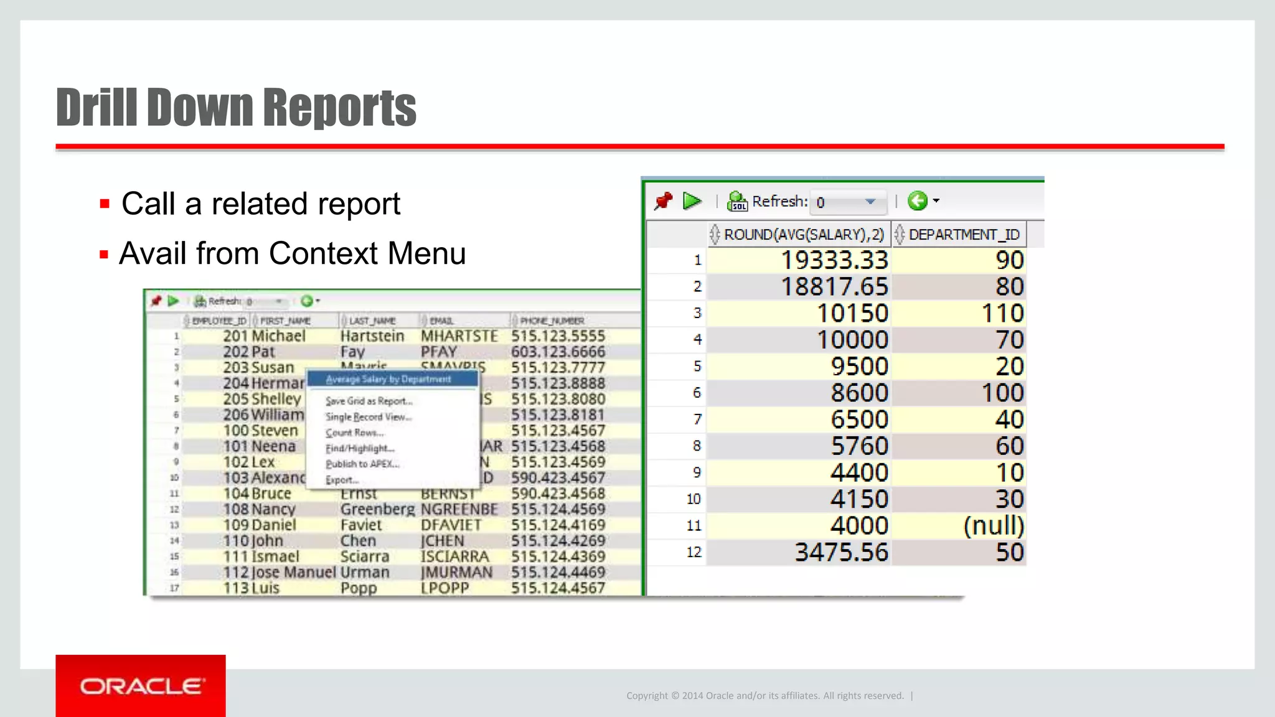
Task: Click the SQL icon beside Refresh in the salary report
Action: coord(737,201)
